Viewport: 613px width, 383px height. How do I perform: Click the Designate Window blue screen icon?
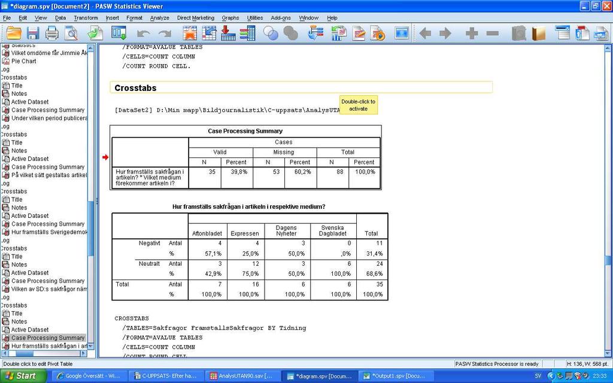click(x=402, y=34)
